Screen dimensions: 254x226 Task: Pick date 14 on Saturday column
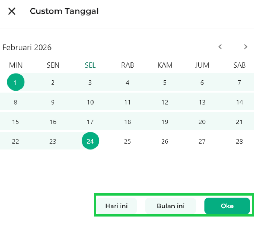pyautogui.click(x=239, y=102)
